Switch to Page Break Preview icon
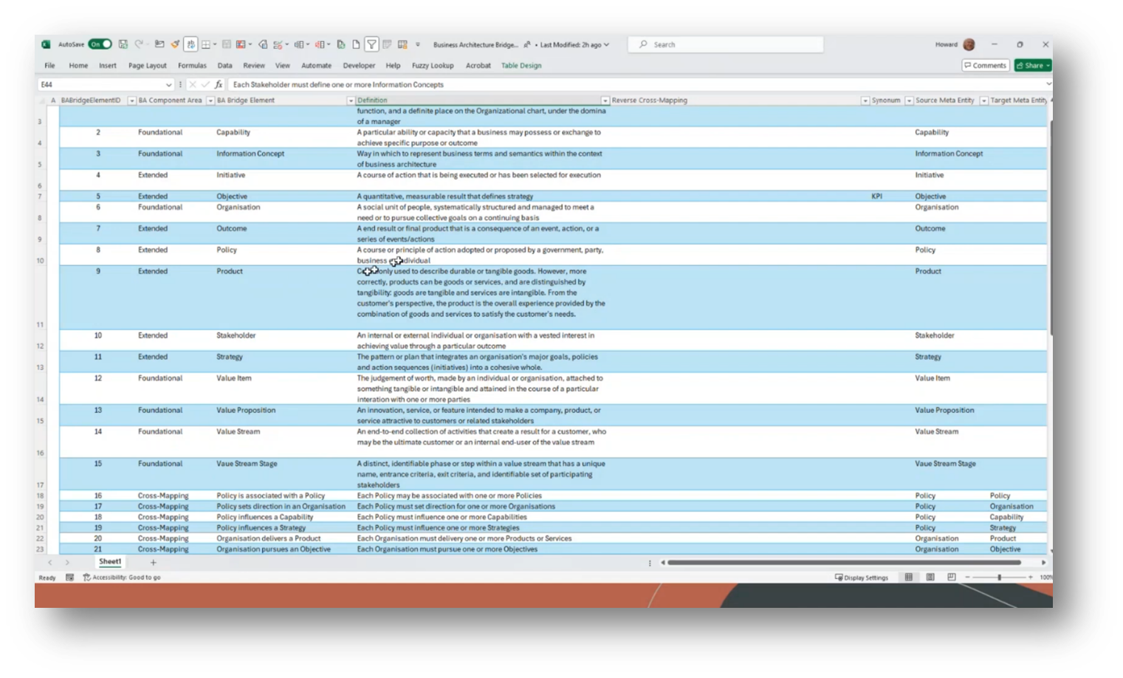 [952, 578]
